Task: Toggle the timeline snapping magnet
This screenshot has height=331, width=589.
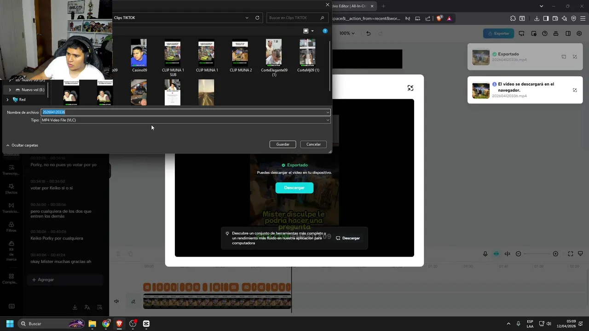Action: 496,254
